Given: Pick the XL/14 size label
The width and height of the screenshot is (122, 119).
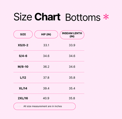Looking at the screenshot, I should pos(23,88).
